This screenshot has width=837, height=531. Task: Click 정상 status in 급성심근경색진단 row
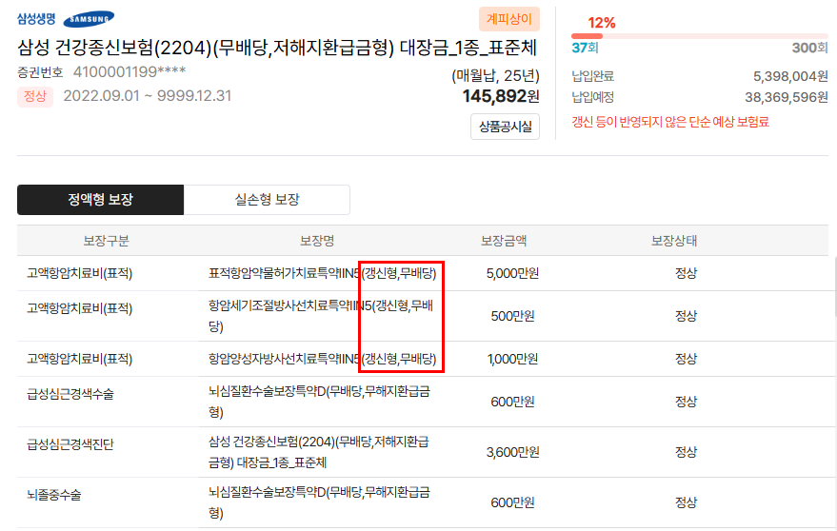point(686,452)
